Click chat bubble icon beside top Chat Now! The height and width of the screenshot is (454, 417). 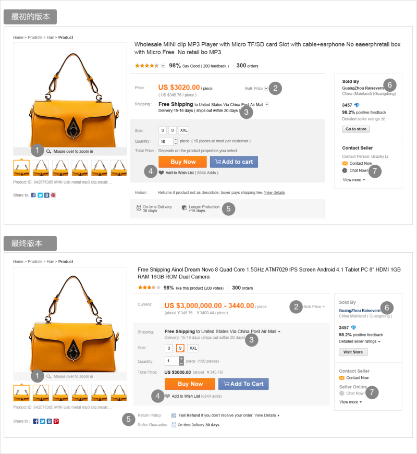(345, 170)
